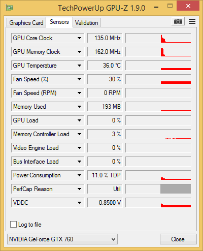Close window with the red X
Image resolution: width=203 pixels, height=251 pixels.
[188, 6]
